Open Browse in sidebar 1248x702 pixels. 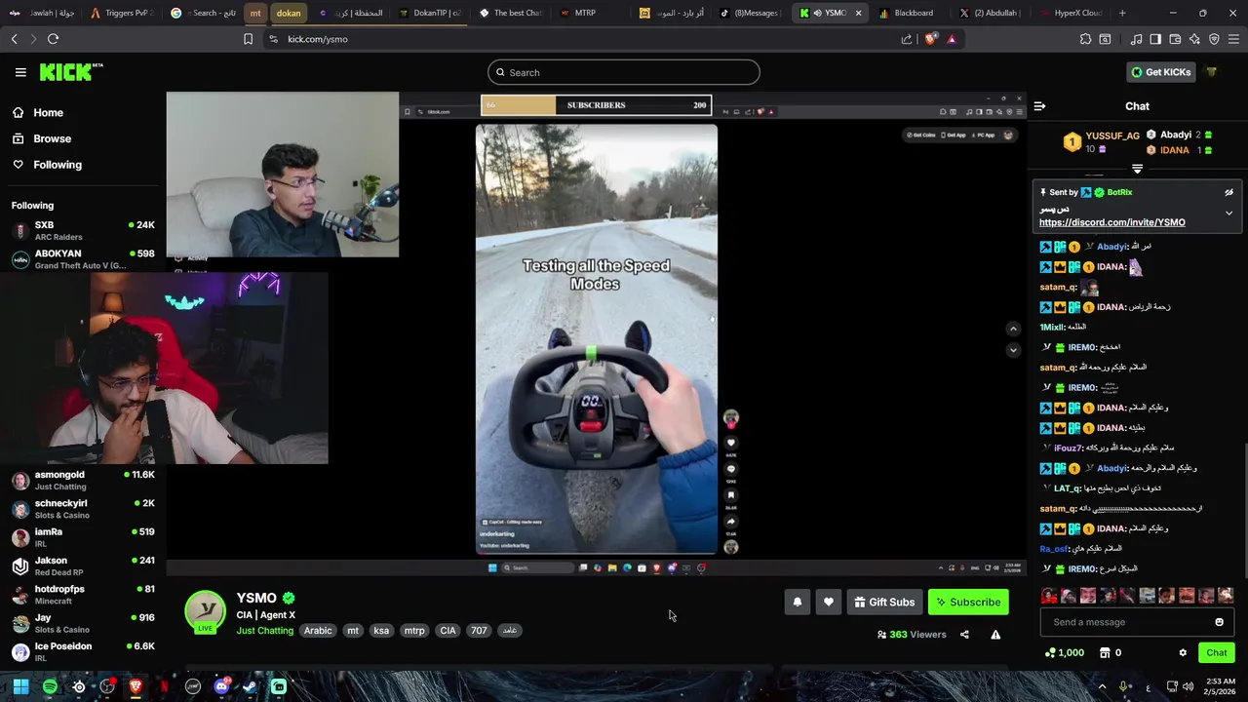pos(41,138)
